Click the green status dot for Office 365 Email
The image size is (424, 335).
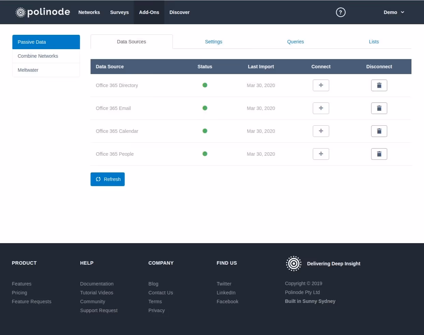click(x=205, y=108)
